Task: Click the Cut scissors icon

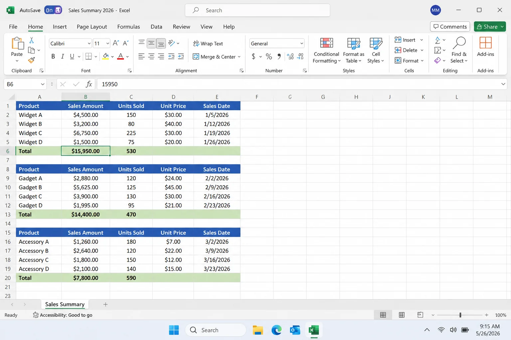Action: 32,40
